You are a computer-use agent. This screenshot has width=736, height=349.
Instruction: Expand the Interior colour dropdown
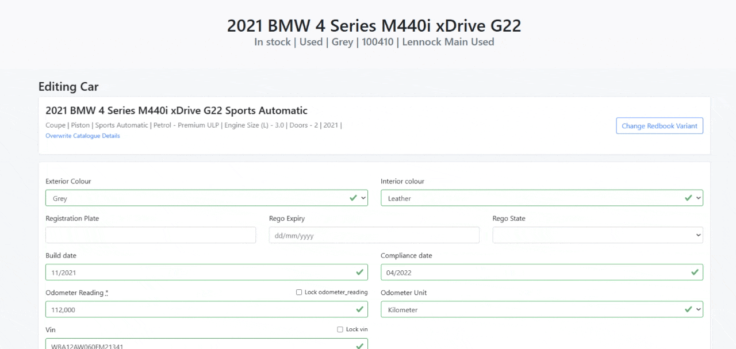pyautogui.click(x=541, y=198)
